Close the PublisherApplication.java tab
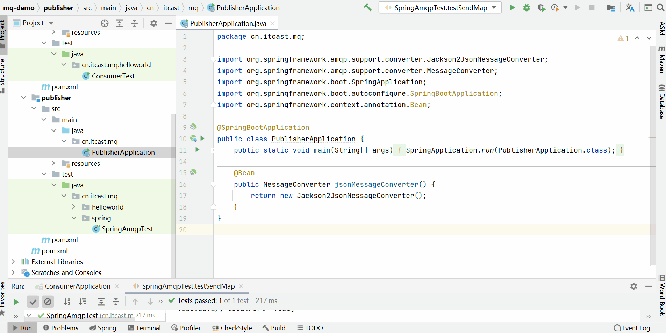Screen dimensions: 666x333 273,23
